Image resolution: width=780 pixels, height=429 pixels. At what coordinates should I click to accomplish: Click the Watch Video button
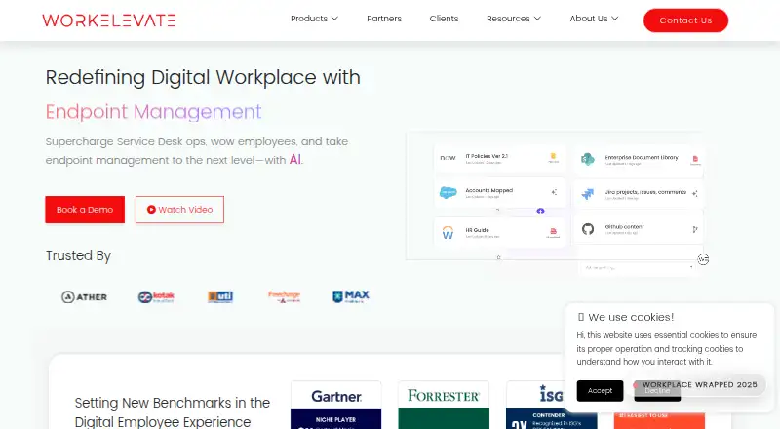(x=179, y=210)
